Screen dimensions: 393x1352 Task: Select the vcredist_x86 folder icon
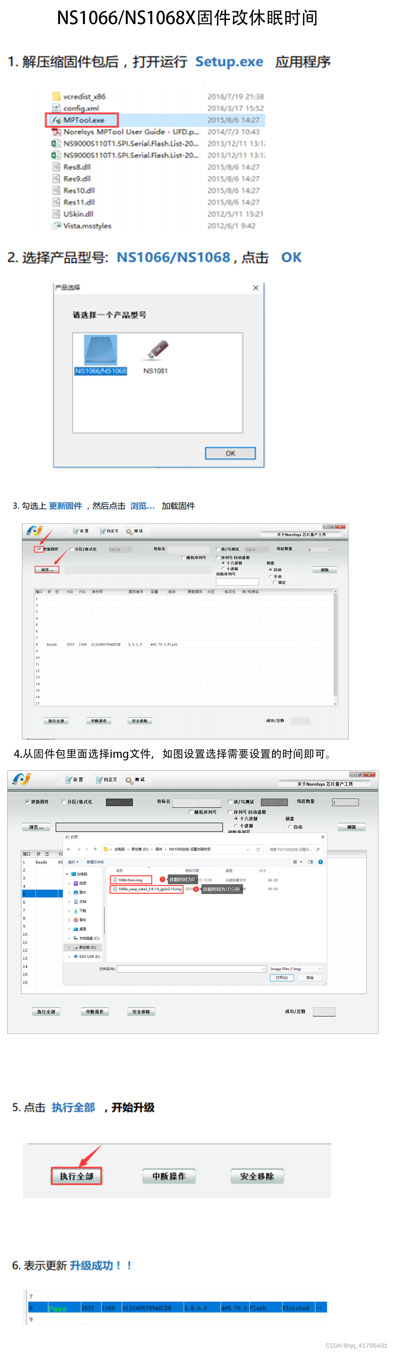[56, 96]
